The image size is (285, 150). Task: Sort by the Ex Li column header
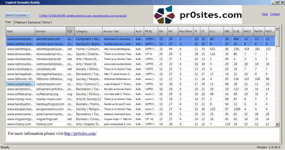click(x=216, y=31)
